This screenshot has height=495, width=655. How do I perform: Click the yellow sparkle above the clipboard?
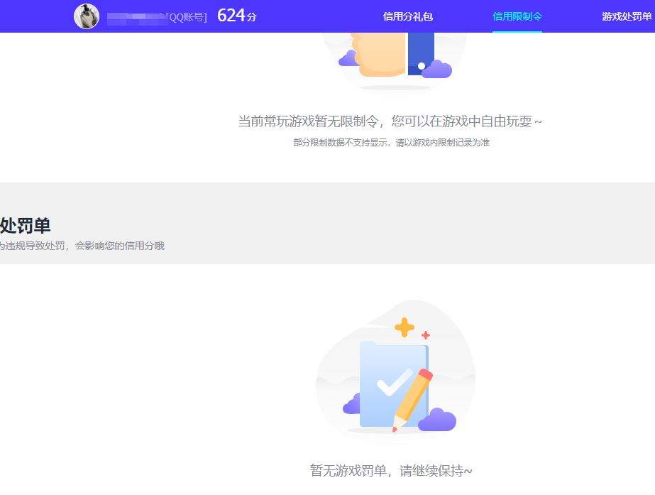tap(404, 327)
